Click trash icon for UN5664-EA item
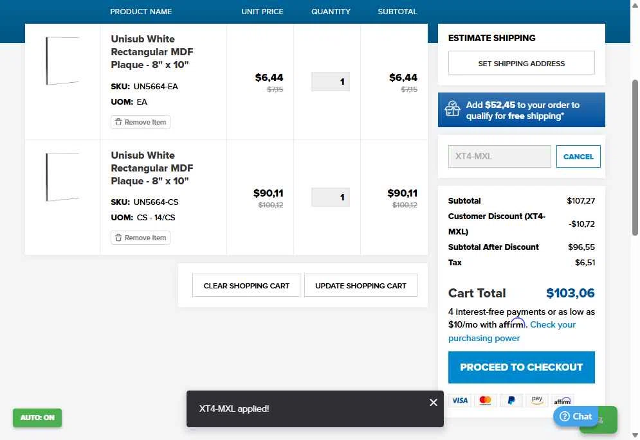 [118, 122]
